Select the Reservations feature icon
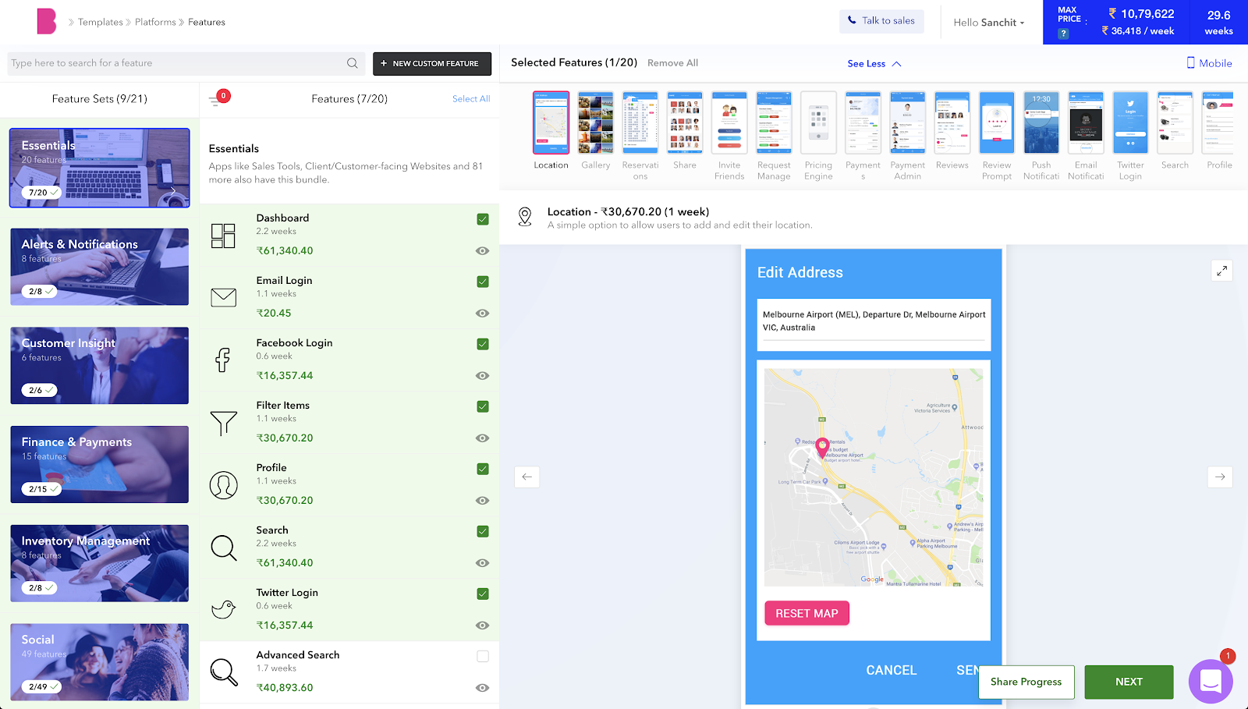The width and height of the screenshot is (1248, 709). click(640, 122)
